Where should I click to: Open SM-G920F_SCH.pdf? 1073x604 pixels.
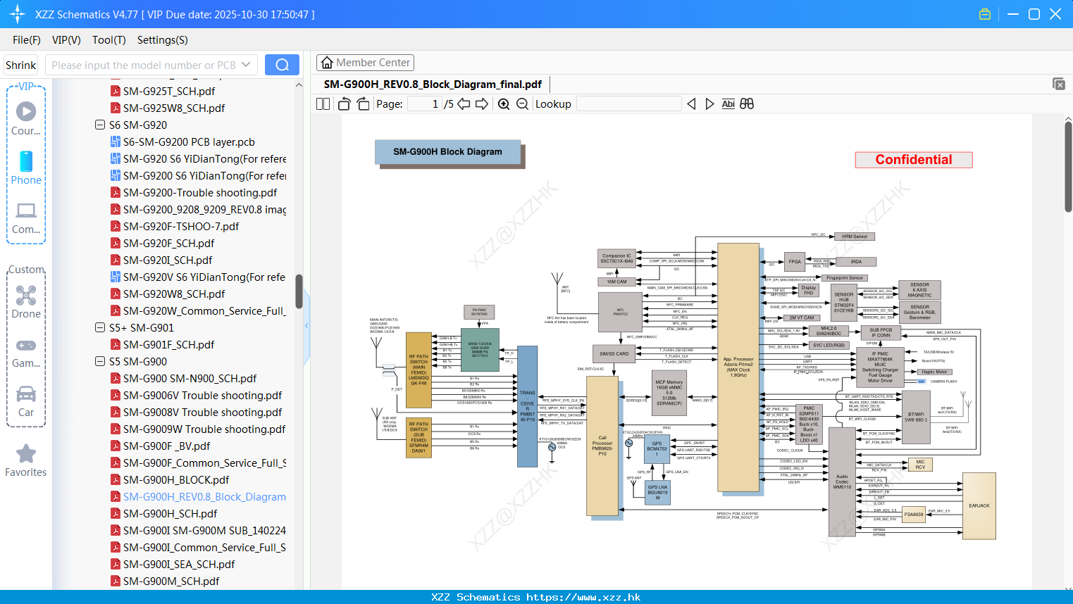[x=162, y=243]
